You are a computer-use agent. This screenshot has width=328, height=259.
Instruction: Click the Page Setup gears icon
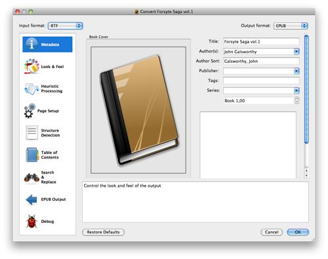click(x=30, y=111)
